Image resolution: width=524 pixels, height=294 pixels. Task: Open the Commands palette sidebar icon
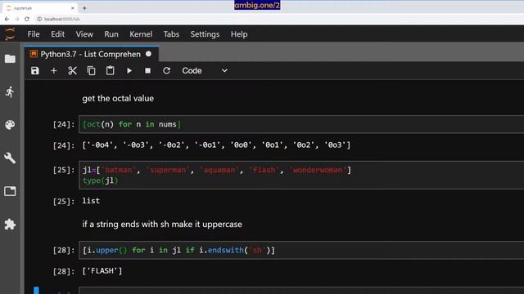click(10, 125)
